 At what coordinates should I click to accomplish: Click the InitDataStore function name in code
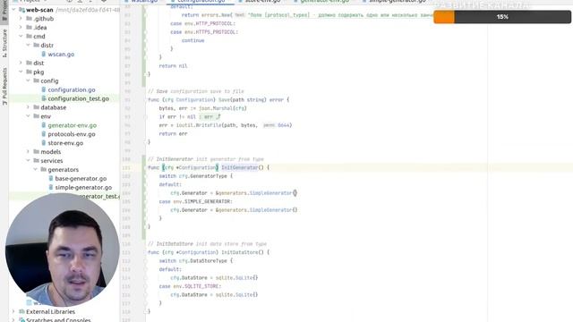(240, 252)
